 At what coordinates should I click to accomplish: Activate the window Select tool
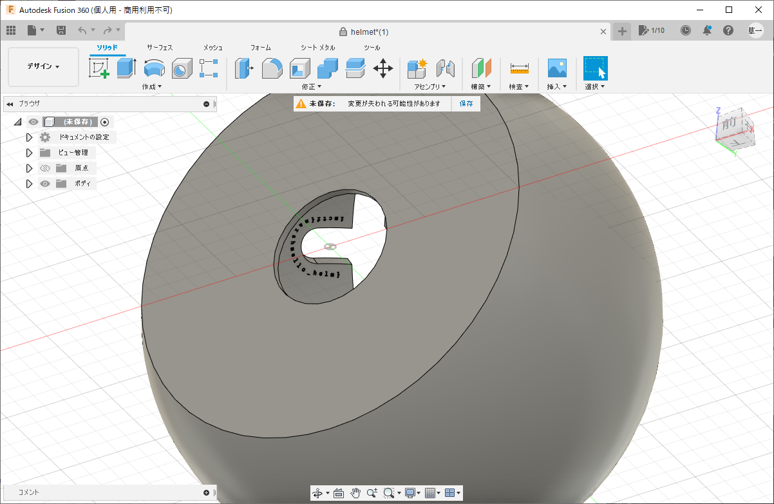pyautogui.click(x=595, y=68)
